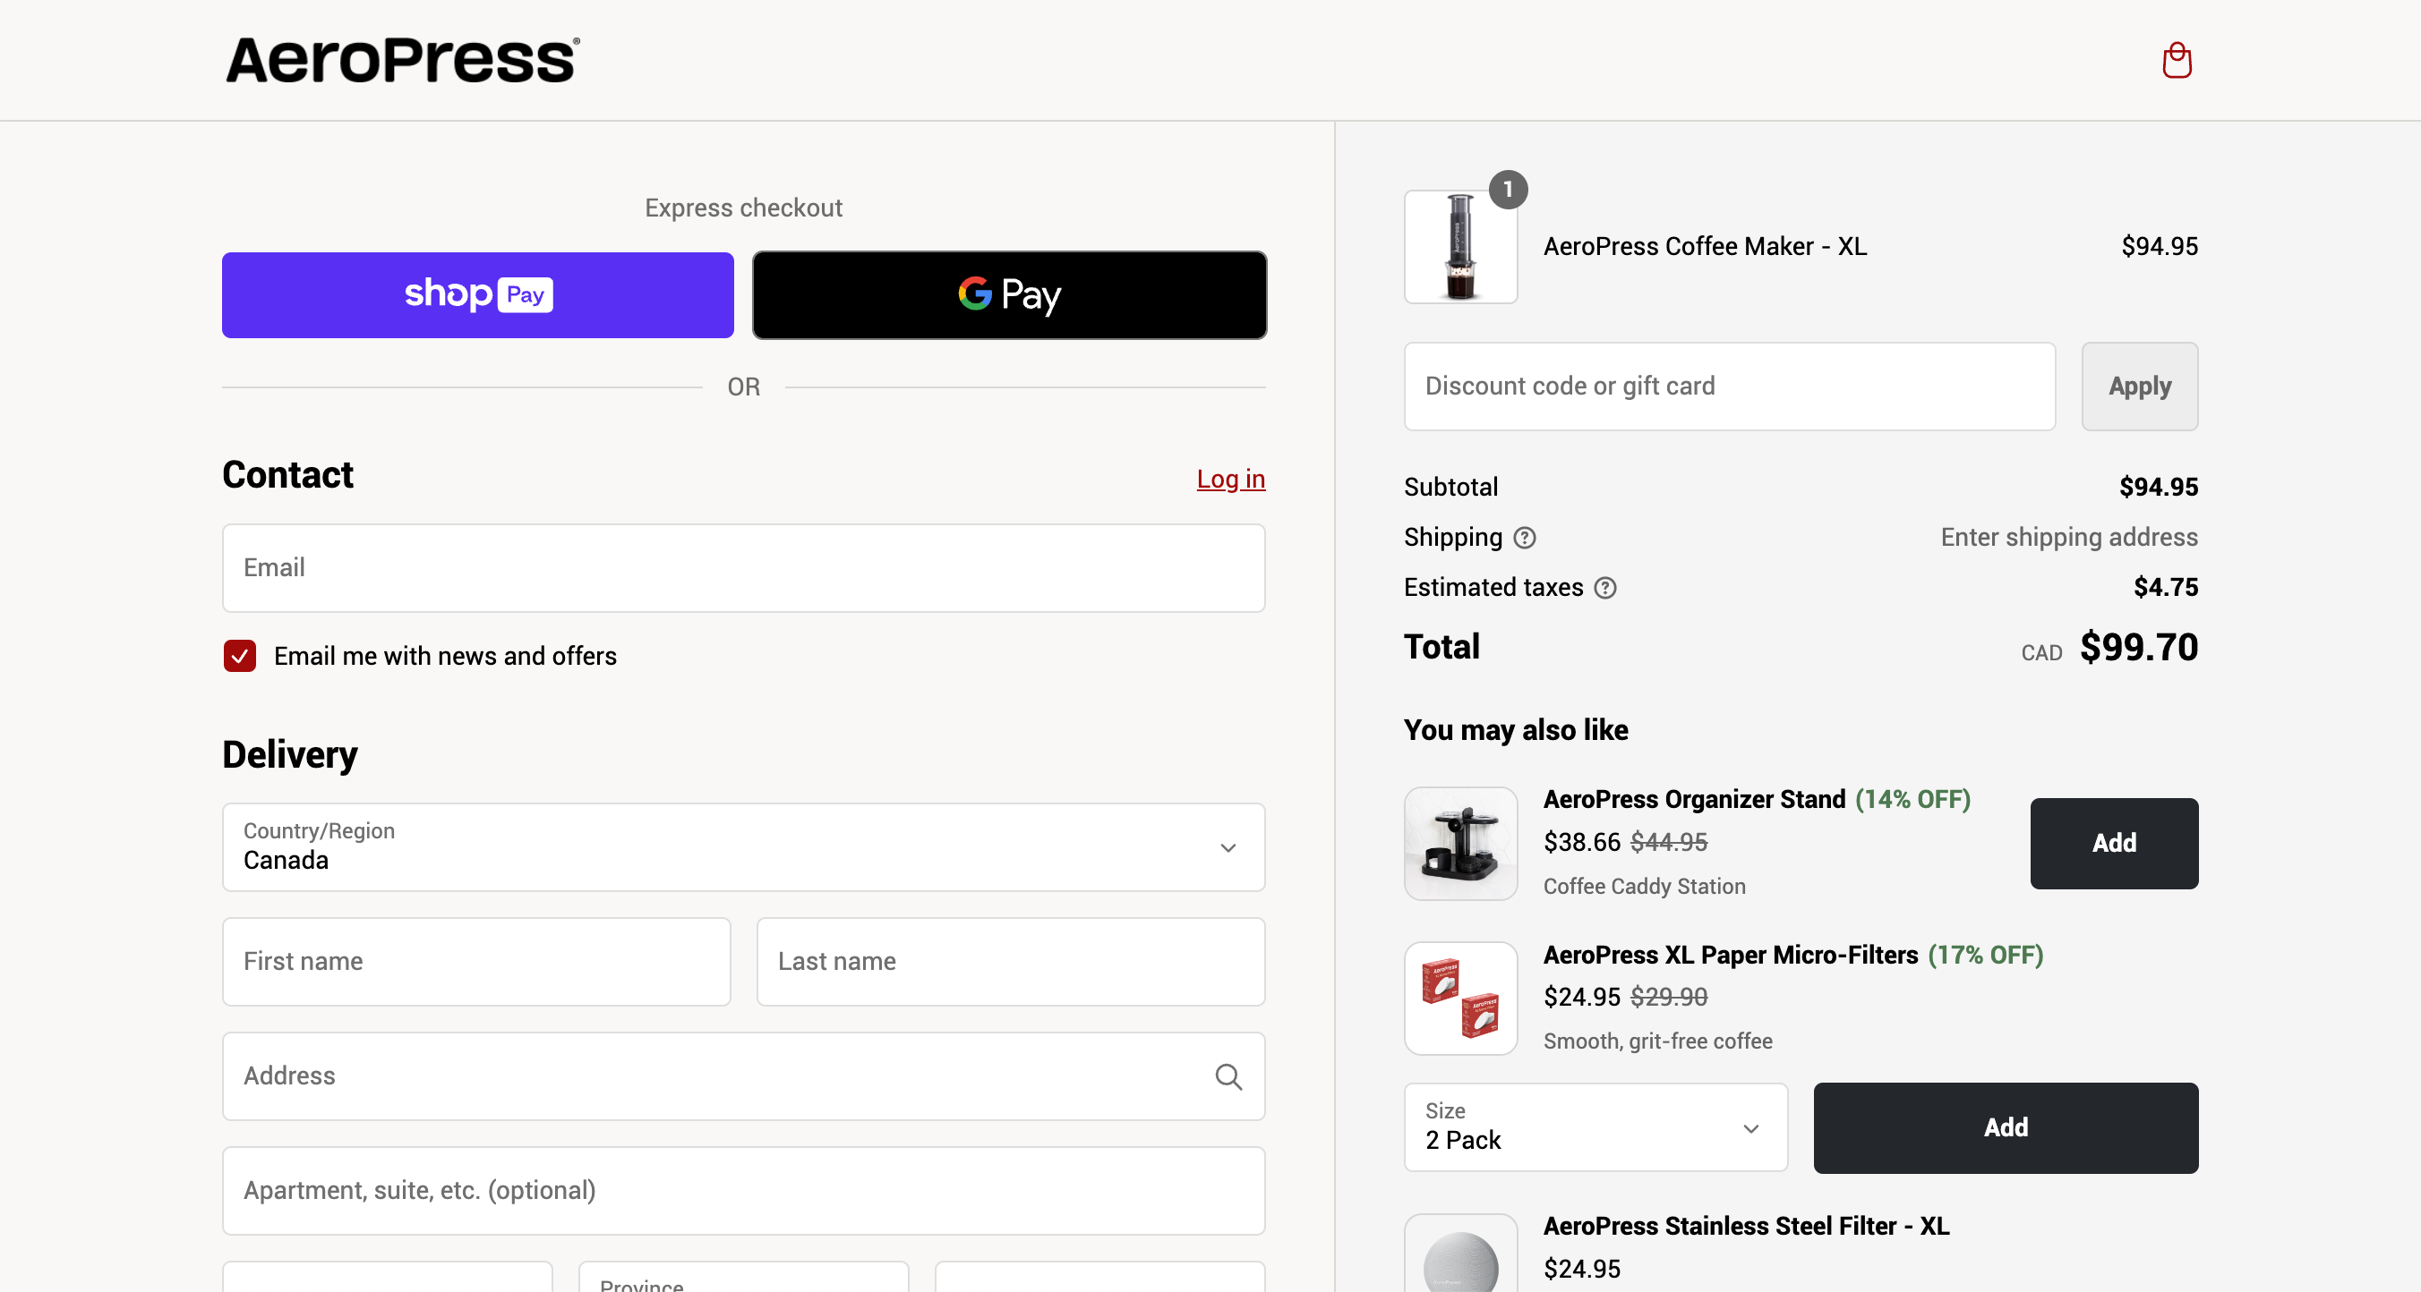Add AeroPress Organizer Stand to order
Viewport: 2421px width, 1292px height.
coord(2114,843)
